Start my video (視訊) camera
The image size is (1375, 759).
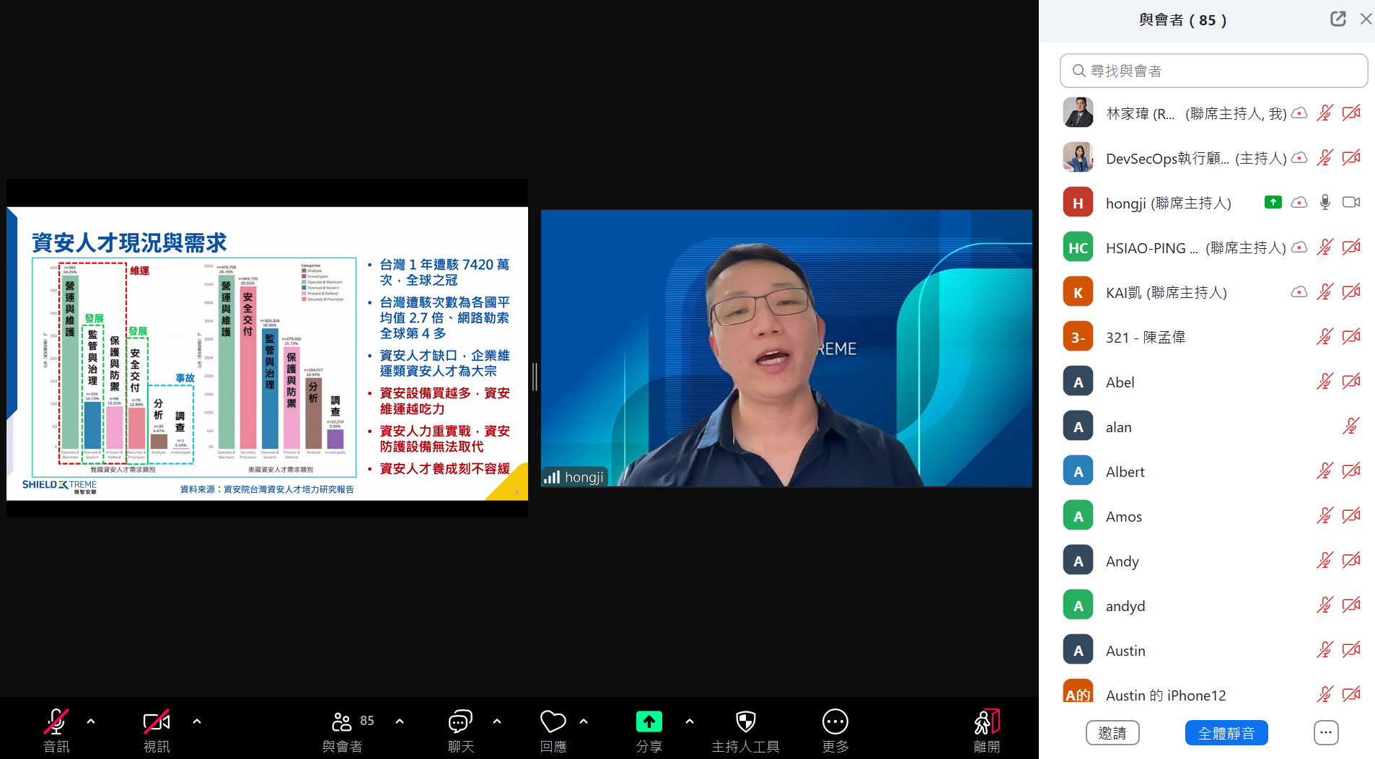pos(157,721)
